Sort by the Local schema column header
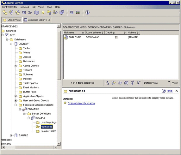The width and height of the screenshot is (181, 155). click(95, 33)
